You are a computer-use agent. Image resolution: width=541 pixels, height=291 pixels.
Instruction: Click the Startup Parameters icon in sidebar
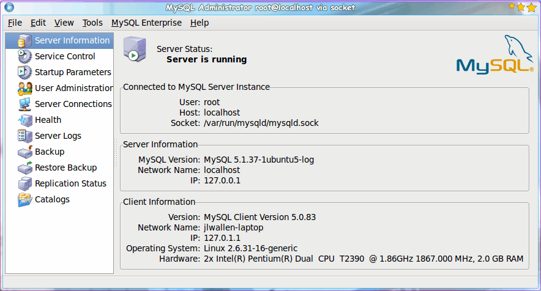tap(25, 72)
